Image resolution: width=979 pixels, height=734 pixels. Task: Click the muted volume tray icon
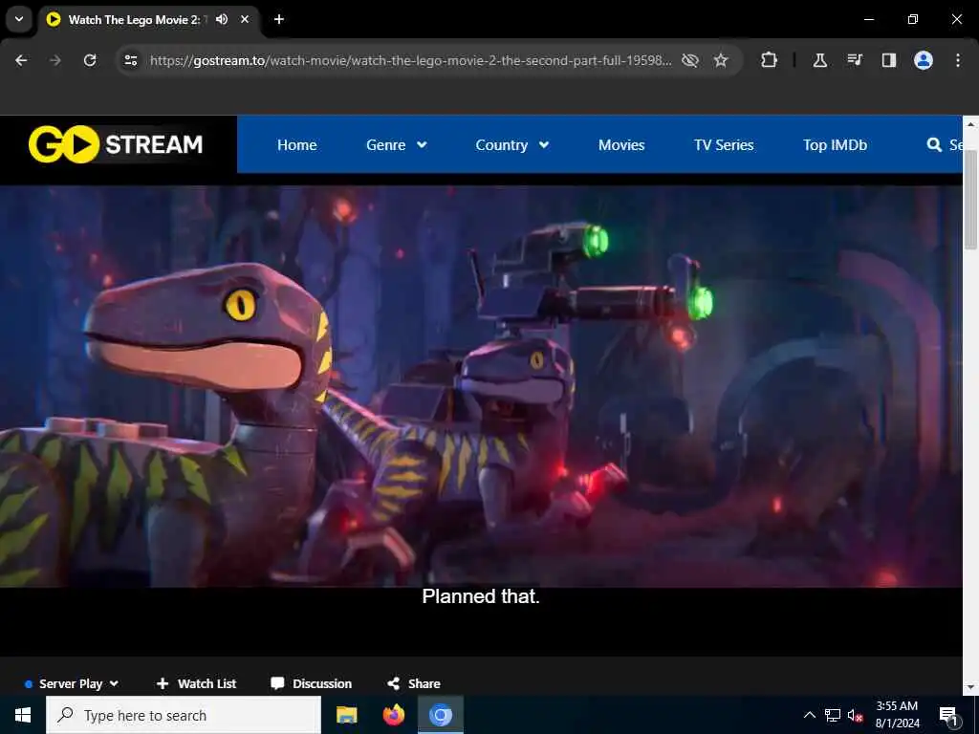pos(856,715)
